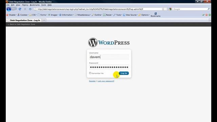217x122 pixels.
Task: Open the web developer Tools dropdown
Action: click(x=118, y=15)
